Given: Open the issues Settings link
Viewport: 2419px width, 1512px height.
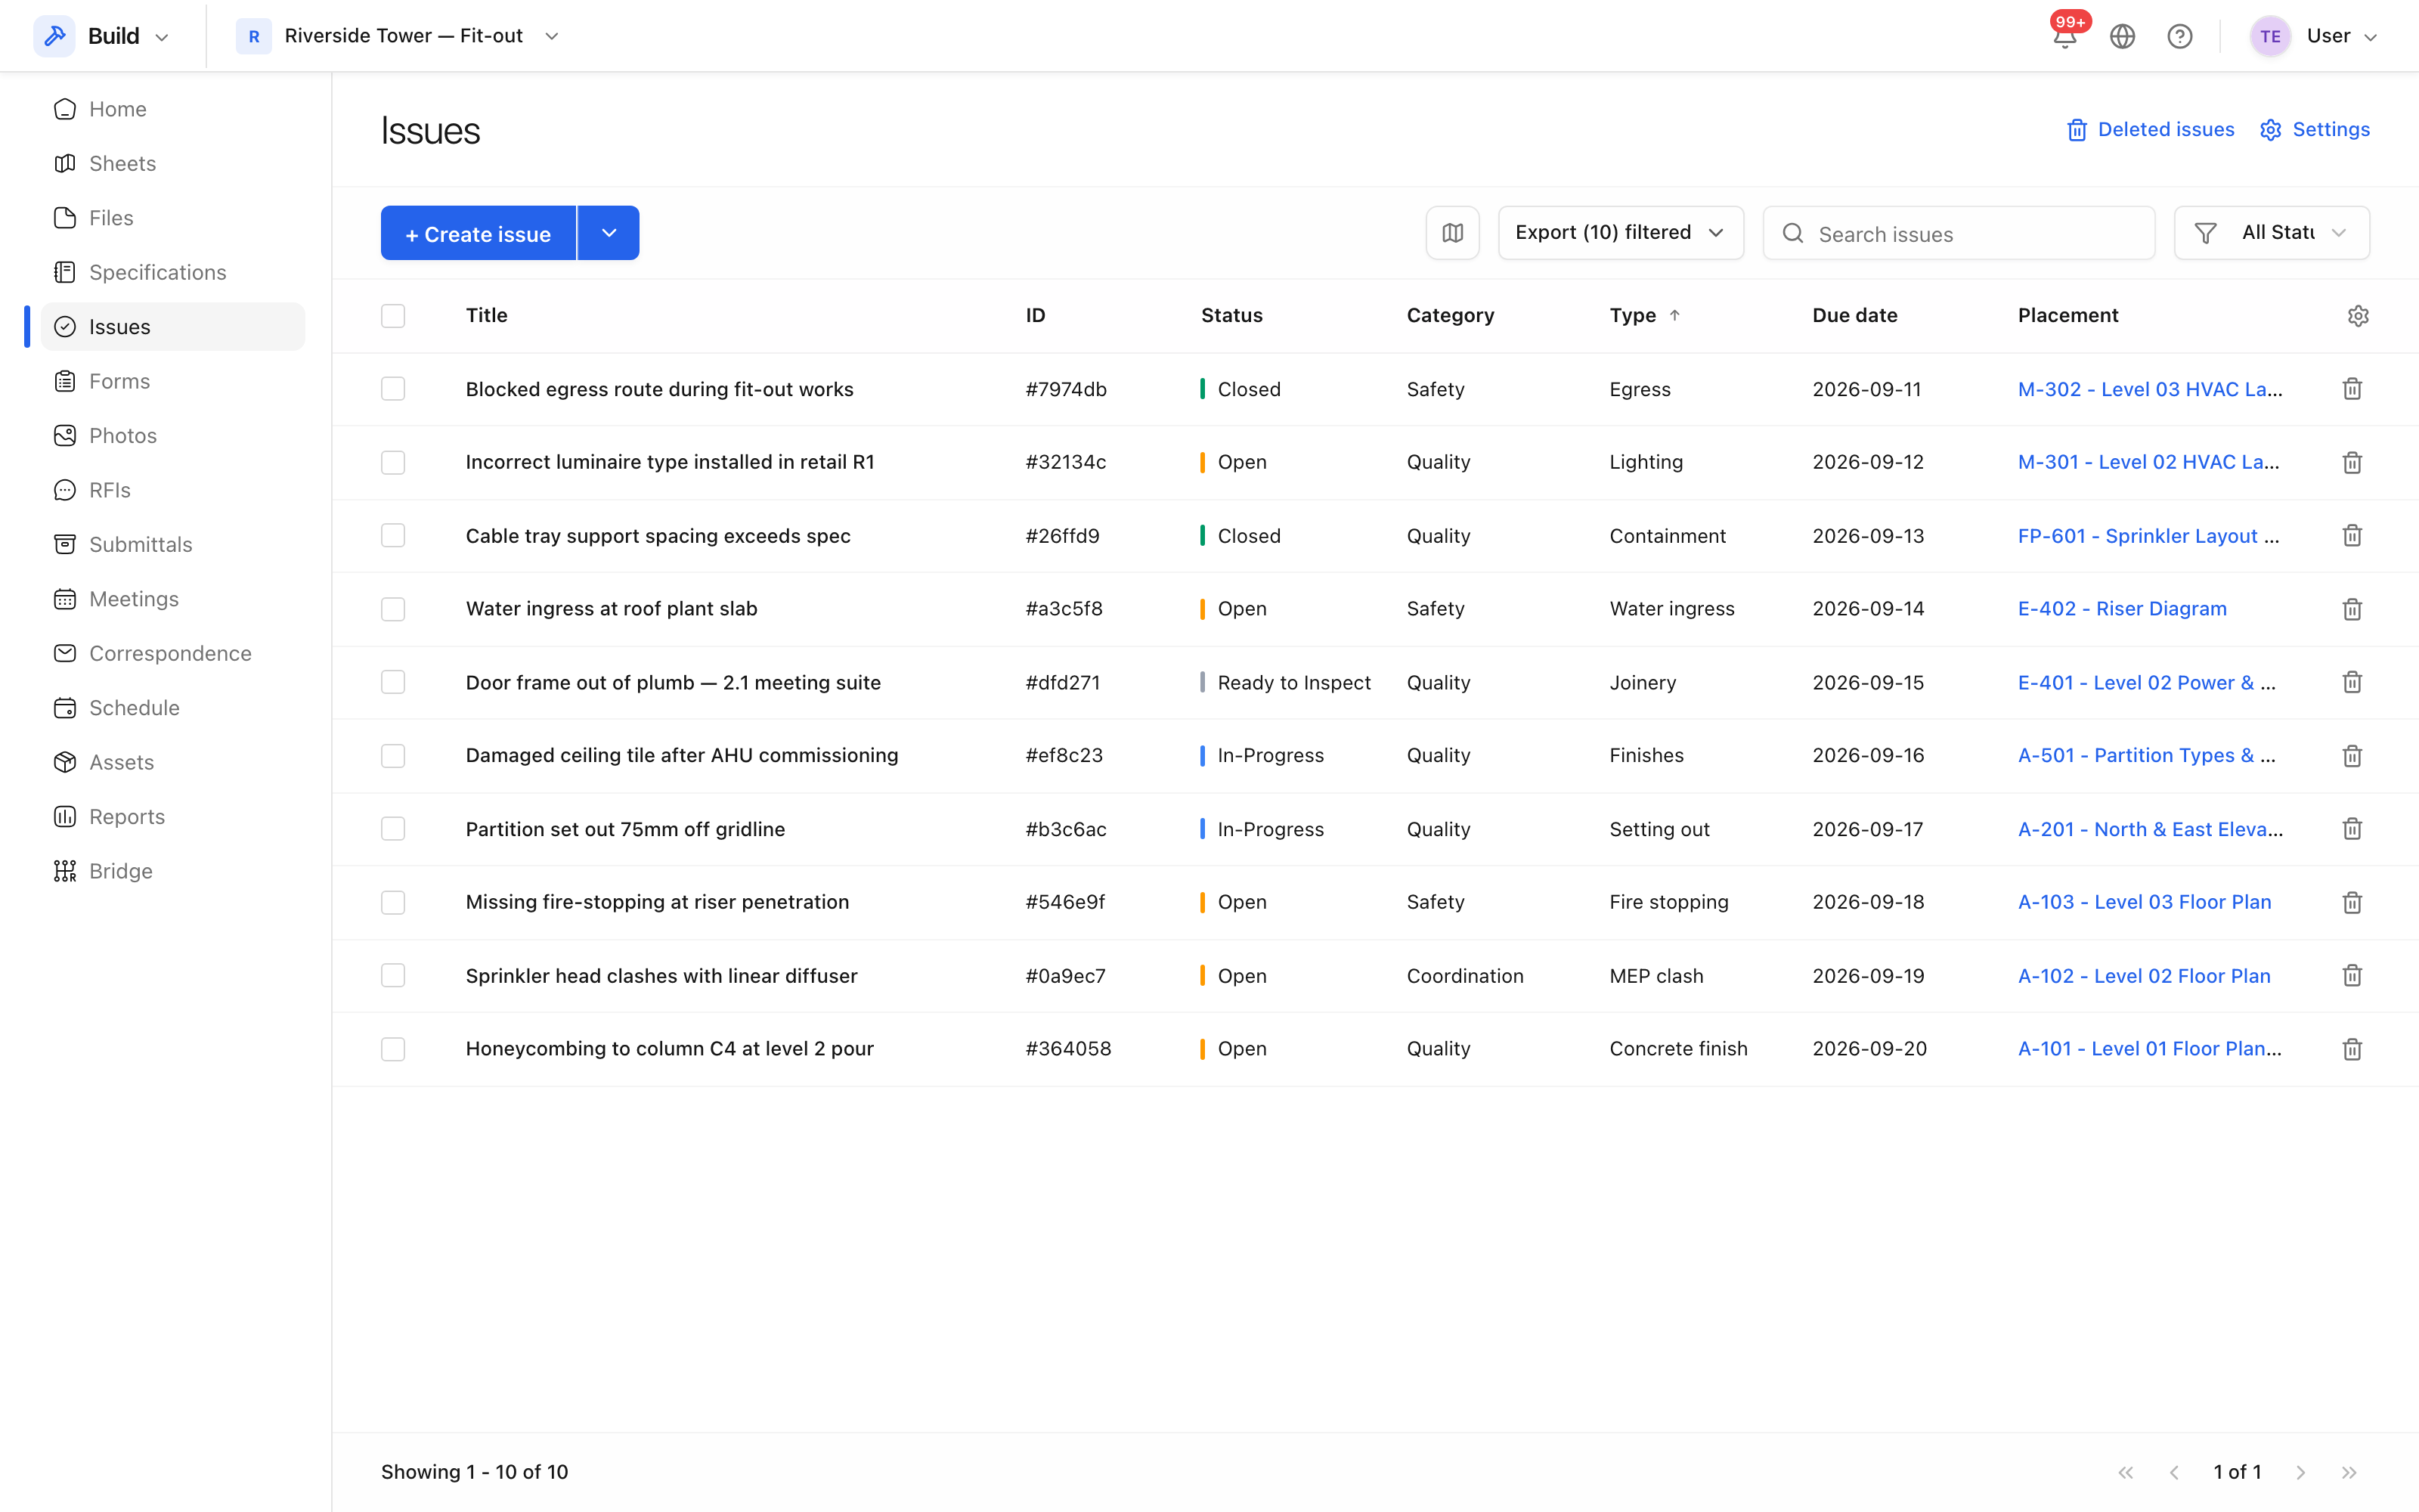Looking at the screenshot, I should [2314, 130].
